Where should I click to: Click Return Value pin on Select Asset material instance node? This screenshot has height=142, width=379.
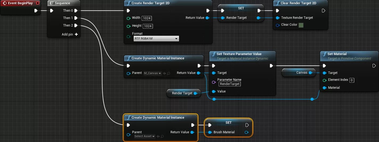tap(192, 132)
